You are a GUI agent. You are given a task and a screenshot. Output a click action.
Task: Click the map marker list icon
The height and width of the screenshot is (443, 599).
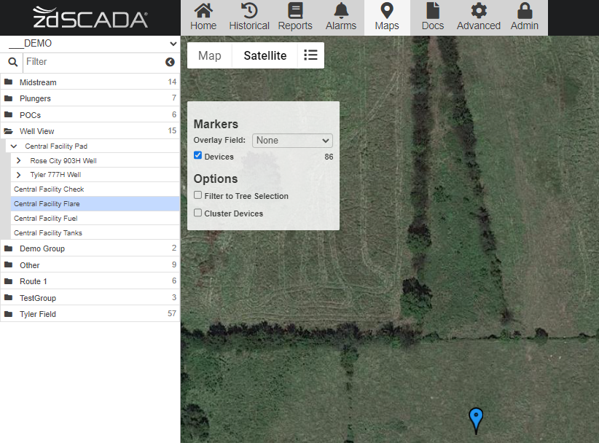[x=311, y=55]
